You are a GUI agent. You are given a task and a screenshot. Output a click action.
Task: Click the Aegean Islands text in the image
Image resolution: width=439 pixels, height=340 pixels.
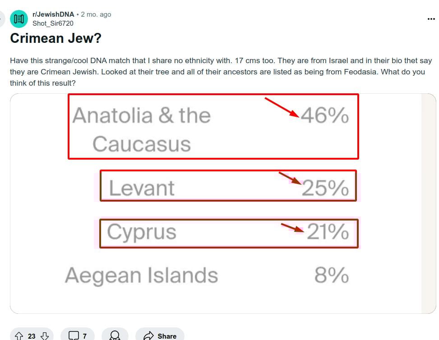pyautogui.click(x=141, y=276)
